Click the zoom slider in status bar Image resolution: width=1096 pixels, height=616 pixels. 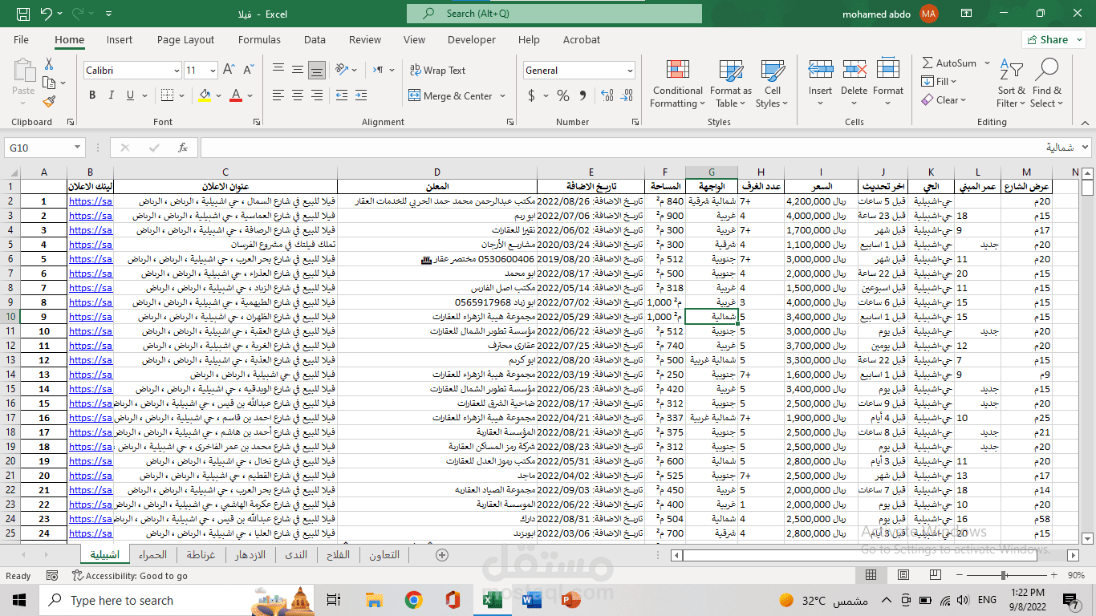tap(1005, 576)
